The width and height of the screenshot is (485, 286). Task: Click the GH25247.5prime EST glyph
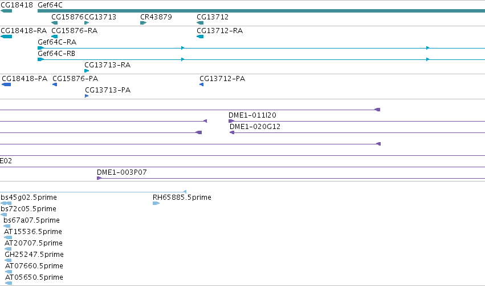coord(8,260)
